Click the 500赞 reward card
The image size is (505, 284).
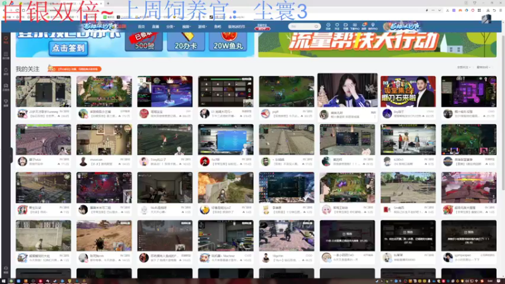coord(143,42)
